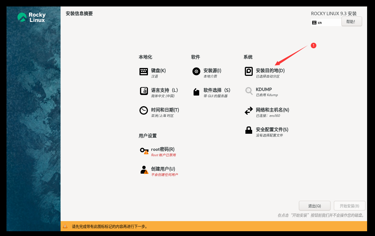Open 安装源(I) configuration
This screenshot has width=375, height=236.
pyautogui.click(x=212, y=71)
